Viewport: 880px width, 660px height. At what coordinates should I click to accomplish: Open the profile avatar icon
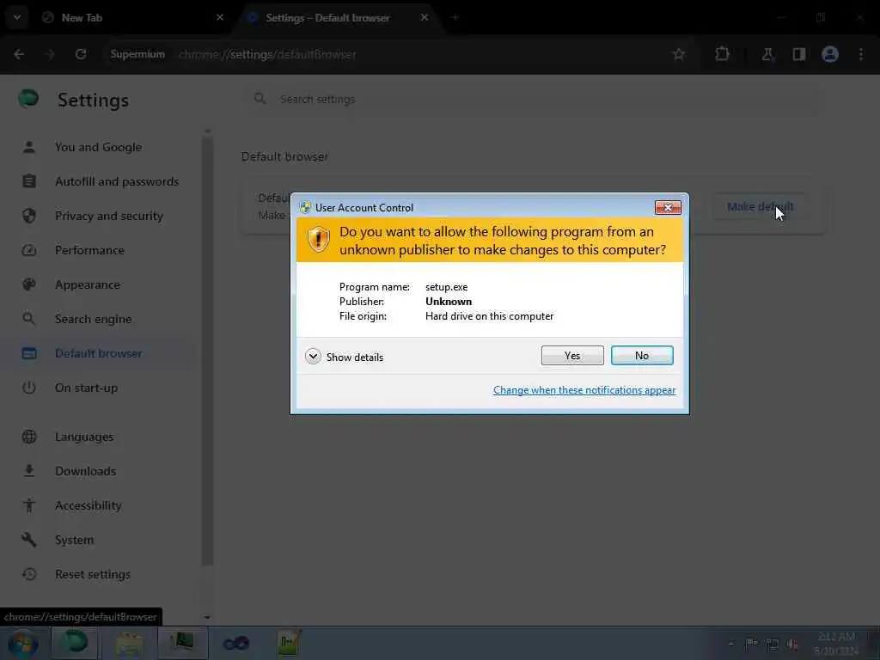click(x=830, y=54)
